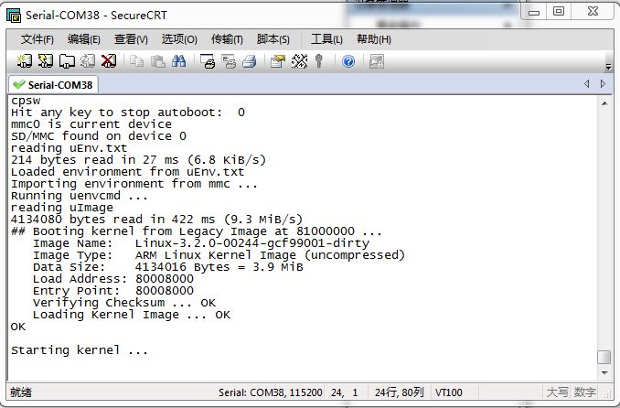
Task: Open the 帮助(H) menu
Action: coord(374,39)
